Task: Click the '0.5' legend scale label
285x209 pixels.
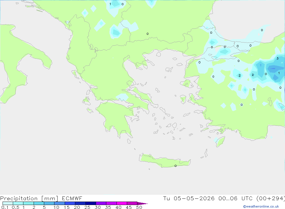Action: (x=15, y=207)
